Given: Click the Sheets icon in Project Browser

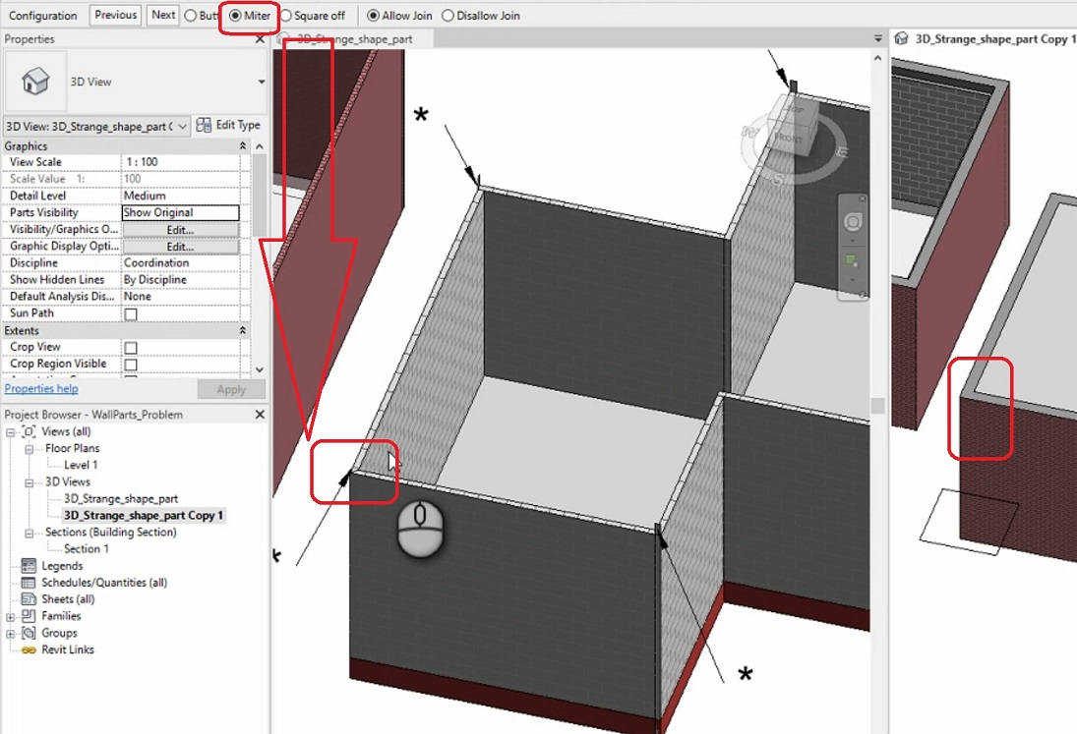Looking at the screenshot, I should pos(29,599).
